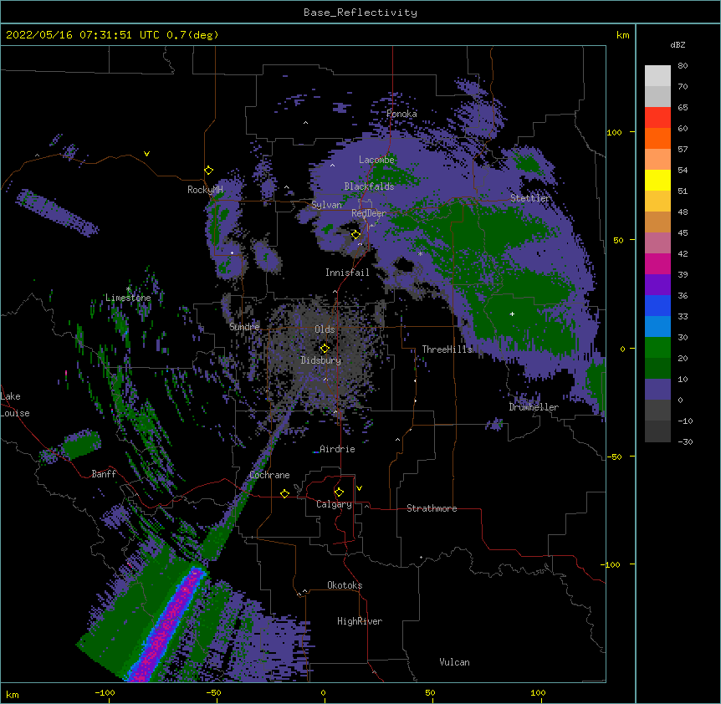The image size is (721, 704).
Task: Click the RedDeer city label
Action: 369,213
